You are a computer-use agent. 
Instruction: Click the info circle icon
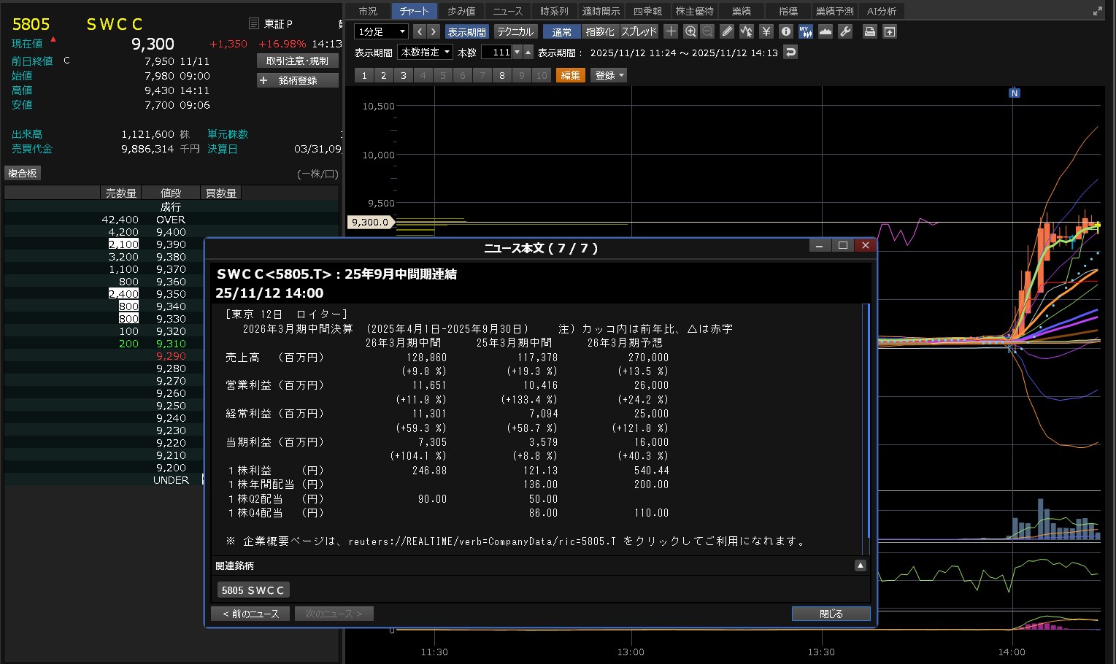[785, 31]
